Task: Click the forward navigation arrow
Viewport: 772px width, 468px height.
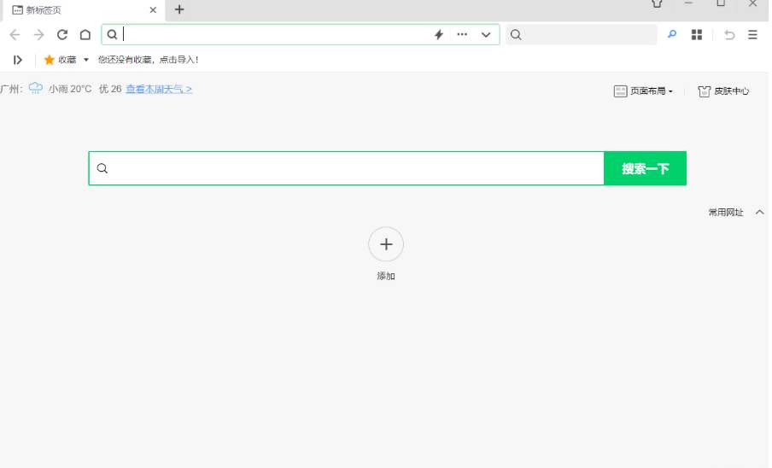Action: tap(38, 35)
